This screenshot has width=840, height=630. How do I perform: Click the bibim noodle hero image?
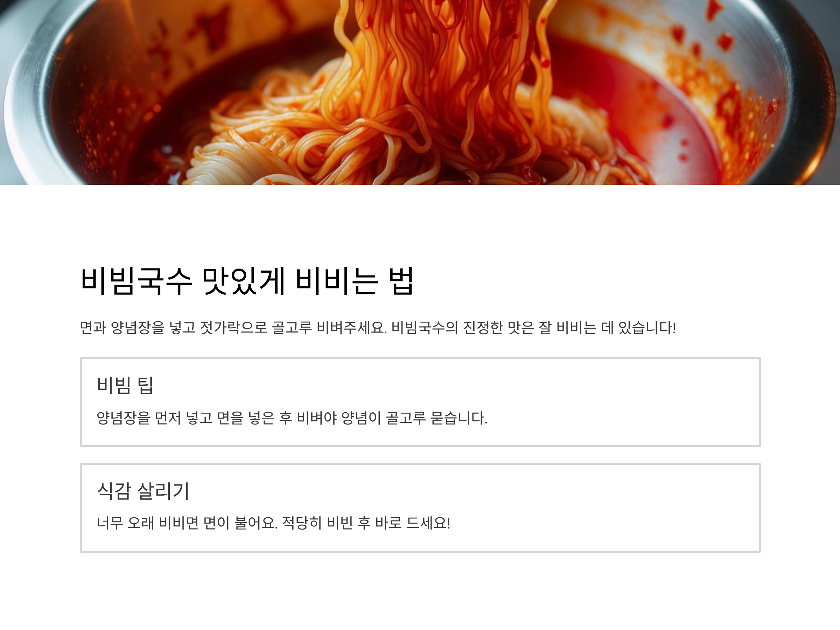(420, 92)
